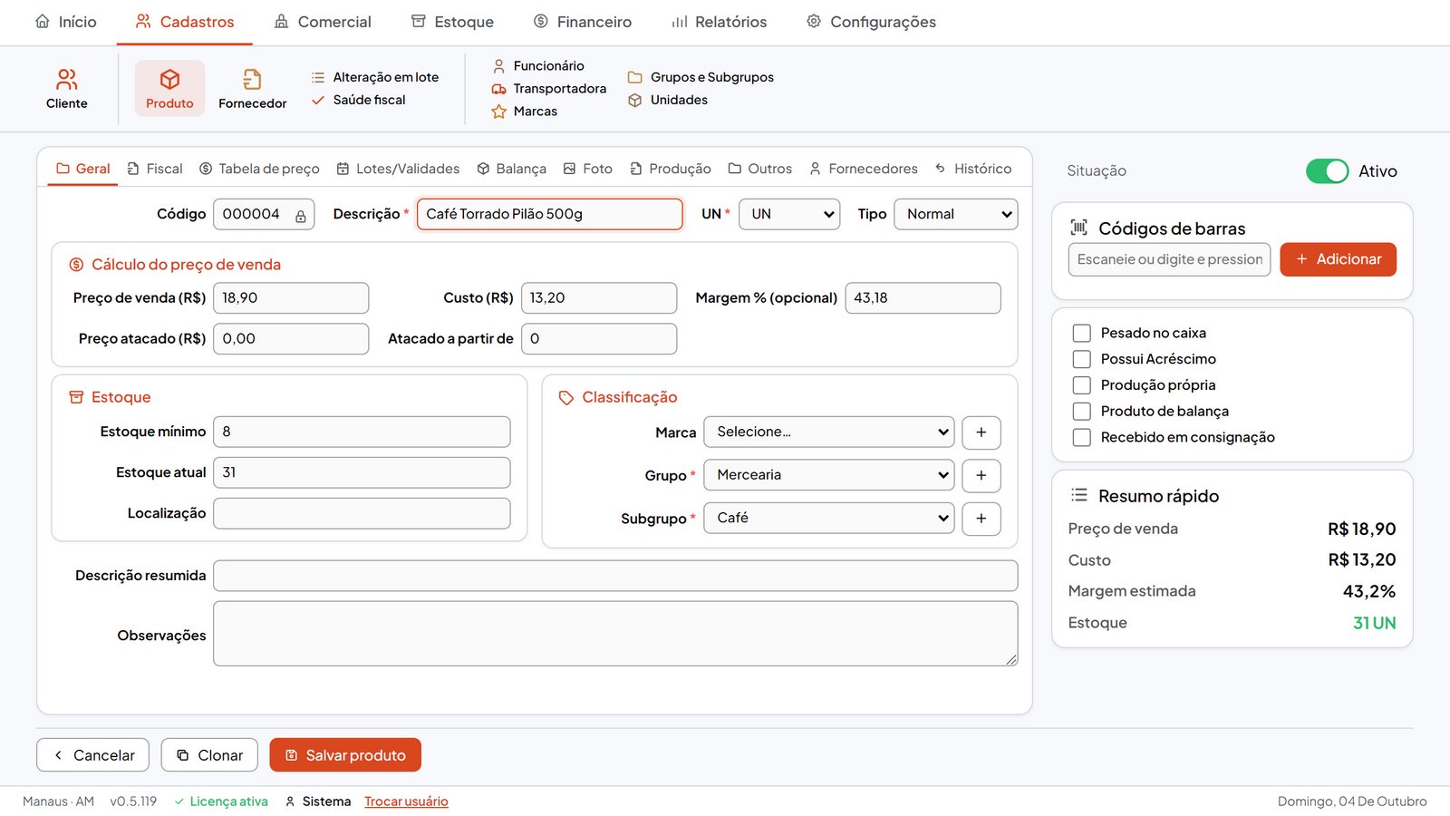This screenshot has width=1450, height=816.
Task: Open the Subgrupo Café dropdown
Action: 829,518
